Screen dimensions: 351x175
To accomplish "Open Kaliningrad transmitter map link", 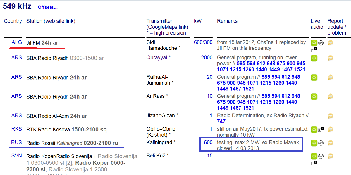I will [161, 142].
